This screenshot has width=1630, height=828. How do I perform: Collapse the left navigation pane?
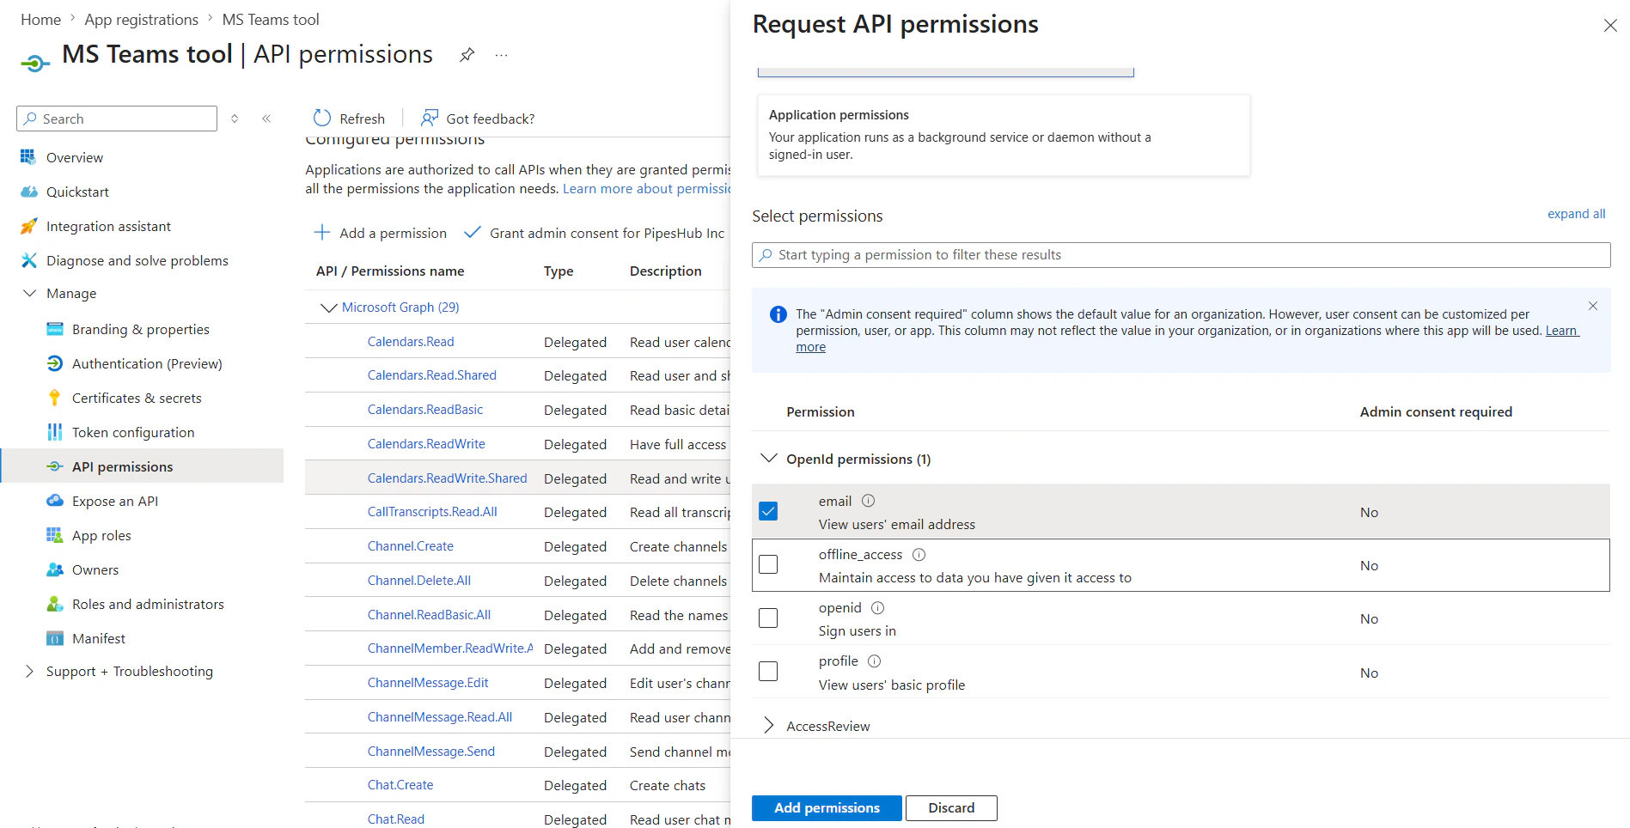266,118
